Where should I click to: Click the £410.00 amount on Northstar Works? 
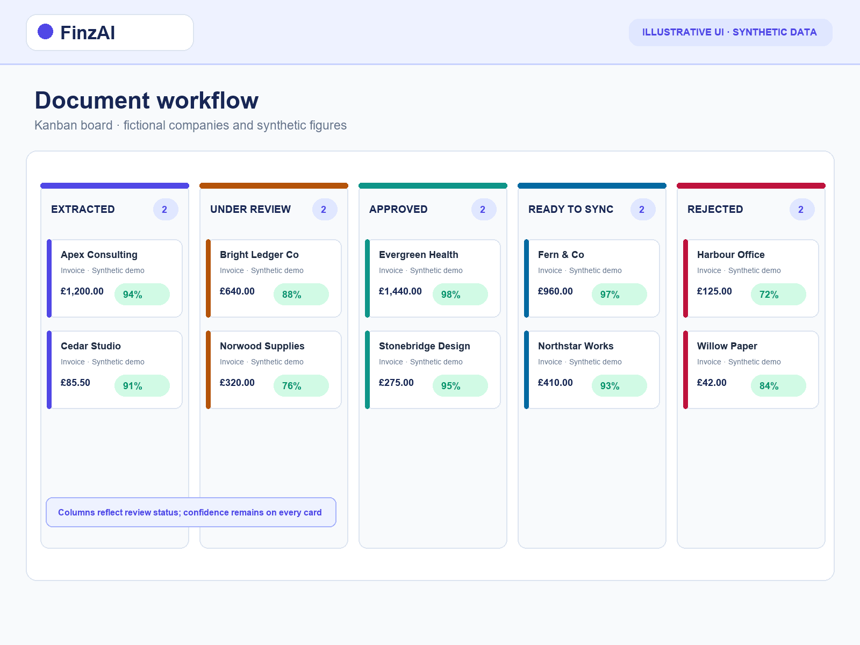point(555,383)
